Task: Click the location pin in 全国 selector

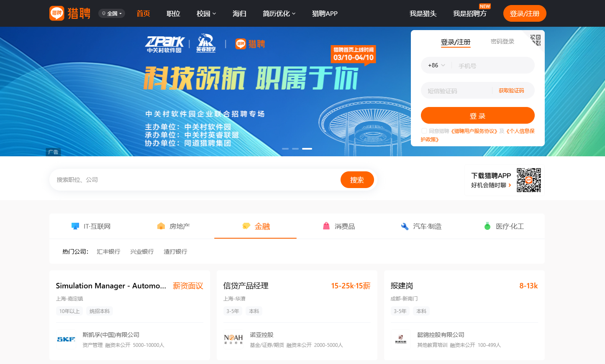Action: [104, 13]
